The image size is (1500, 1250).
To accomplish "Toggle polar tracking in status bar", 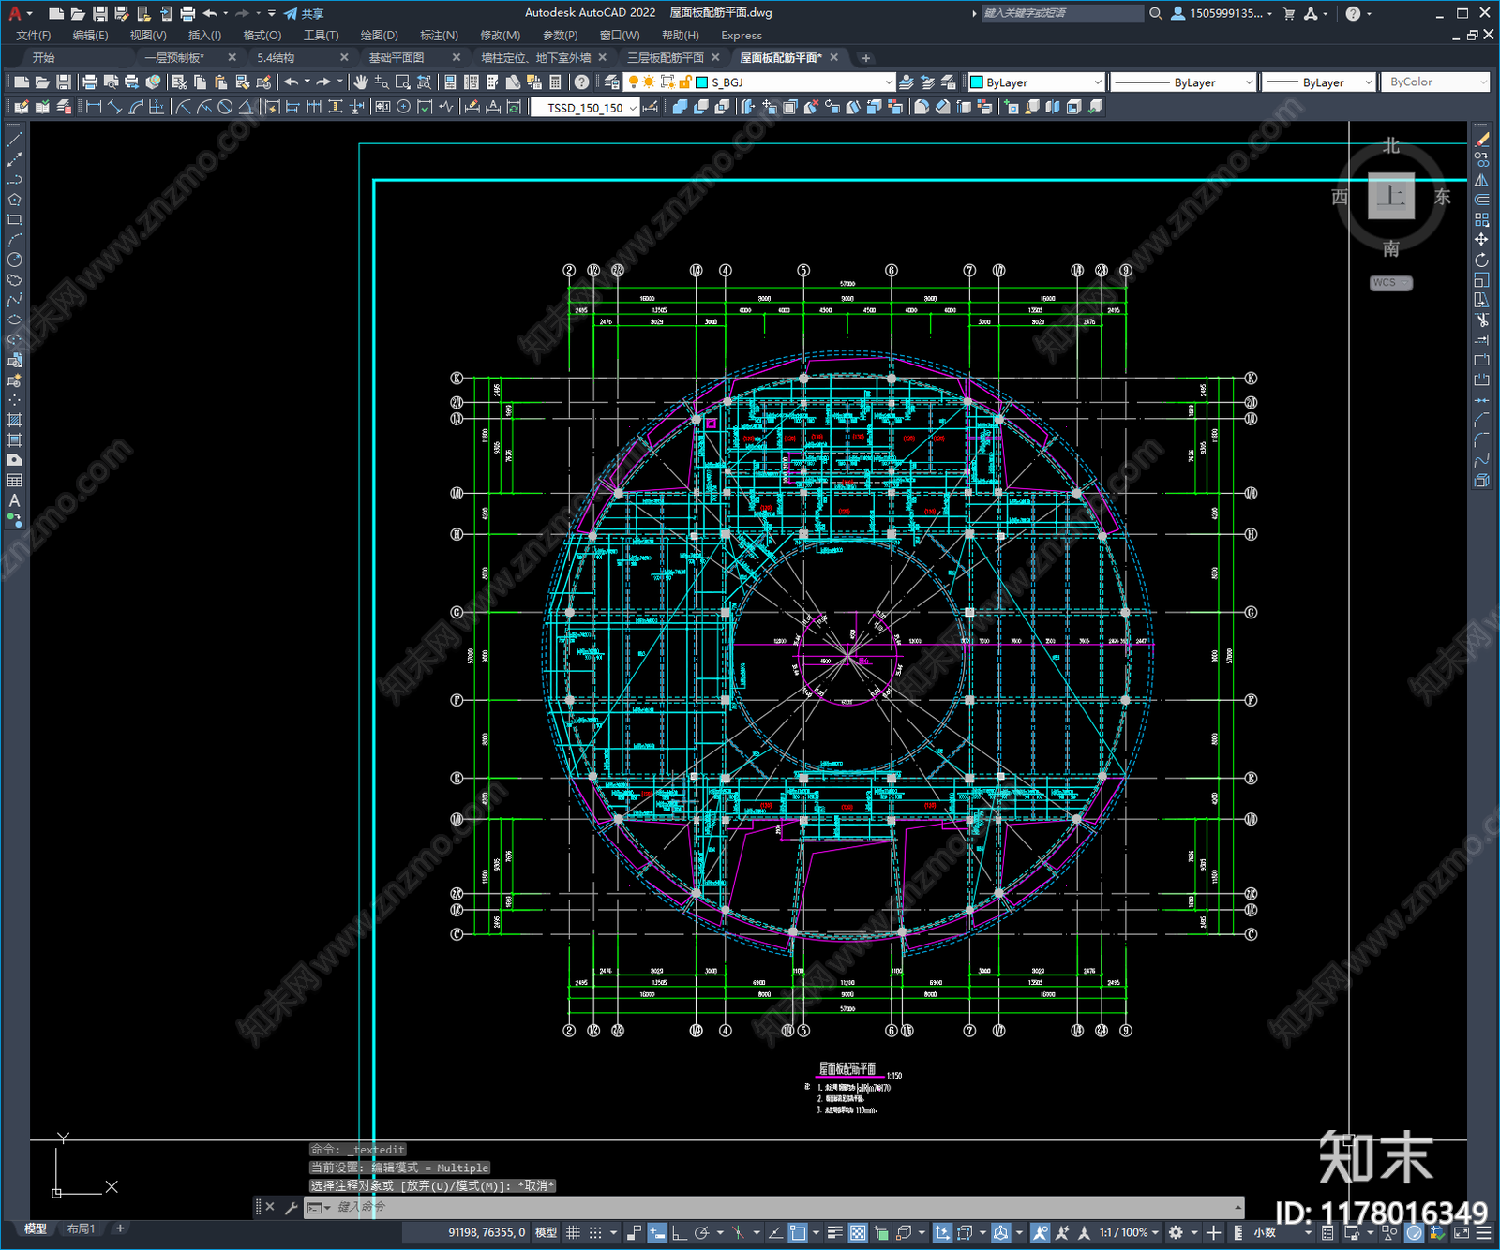I will (701, 1232).
